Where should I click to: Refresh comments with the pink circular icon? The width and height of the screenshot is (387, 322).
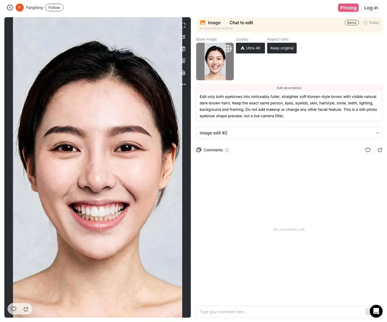tap(227, 150)
